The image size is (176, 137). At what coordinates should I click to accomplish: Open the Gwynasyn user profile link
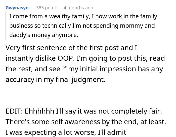pyautogui.click(x=17, y=8)
